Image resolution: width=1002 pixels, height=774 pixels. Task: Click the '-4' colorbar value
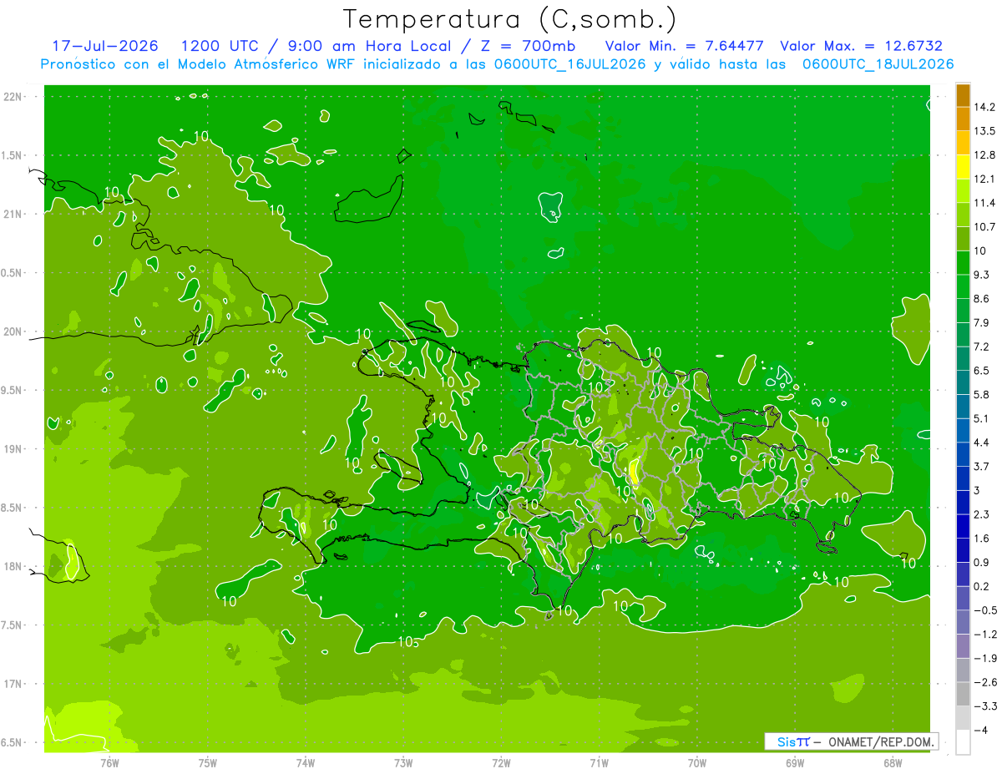982,730
